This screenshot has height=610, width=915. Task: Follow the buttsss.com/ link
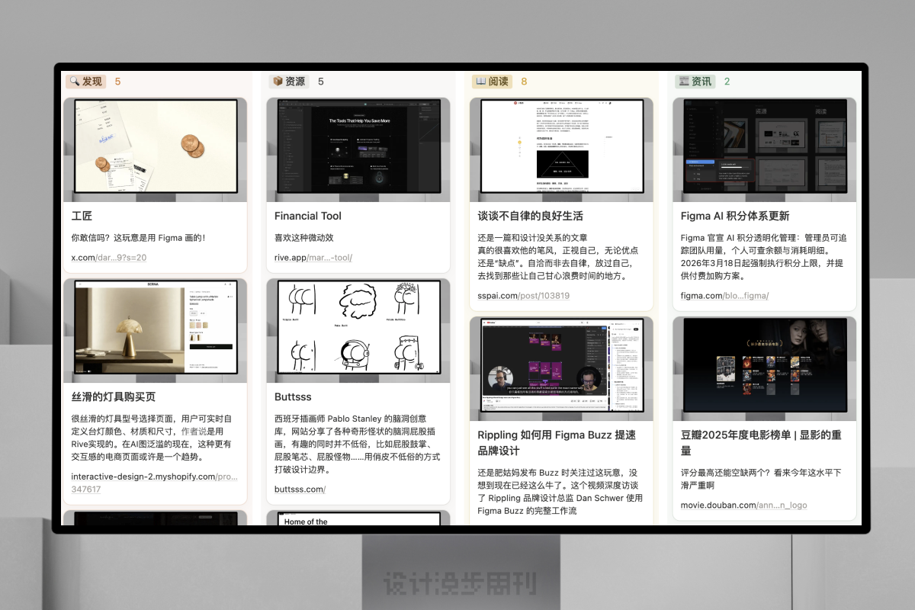coord(300,490)
